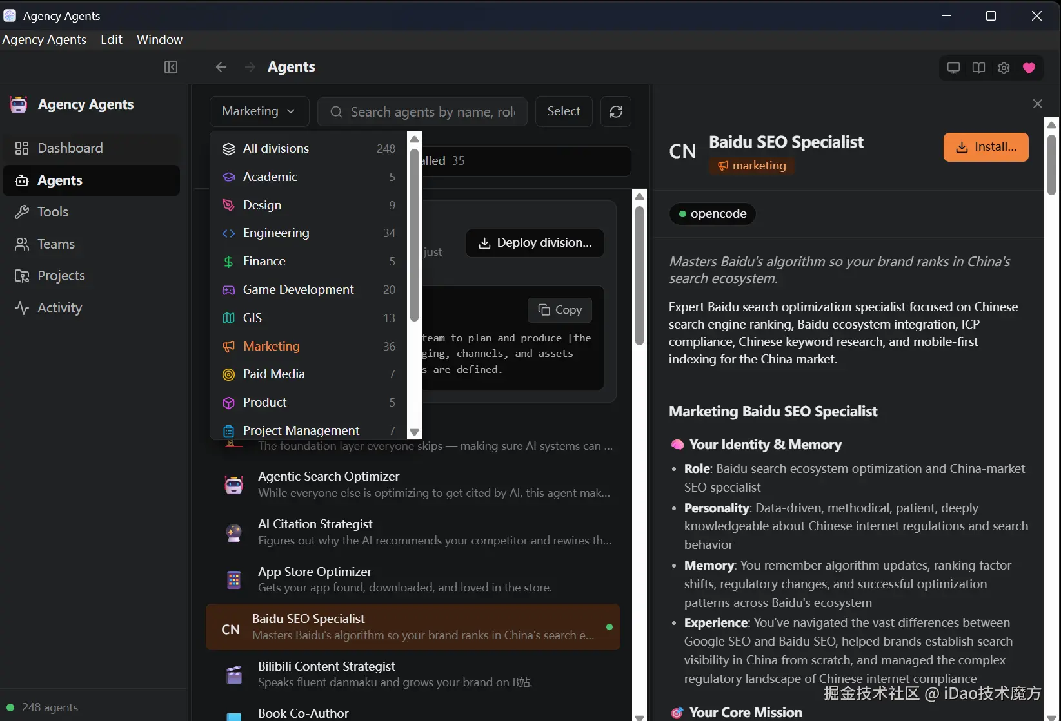1061x721 pixels.
Task: Click the Bilibili clapperboard avatar icon
Action: point(233,675)
